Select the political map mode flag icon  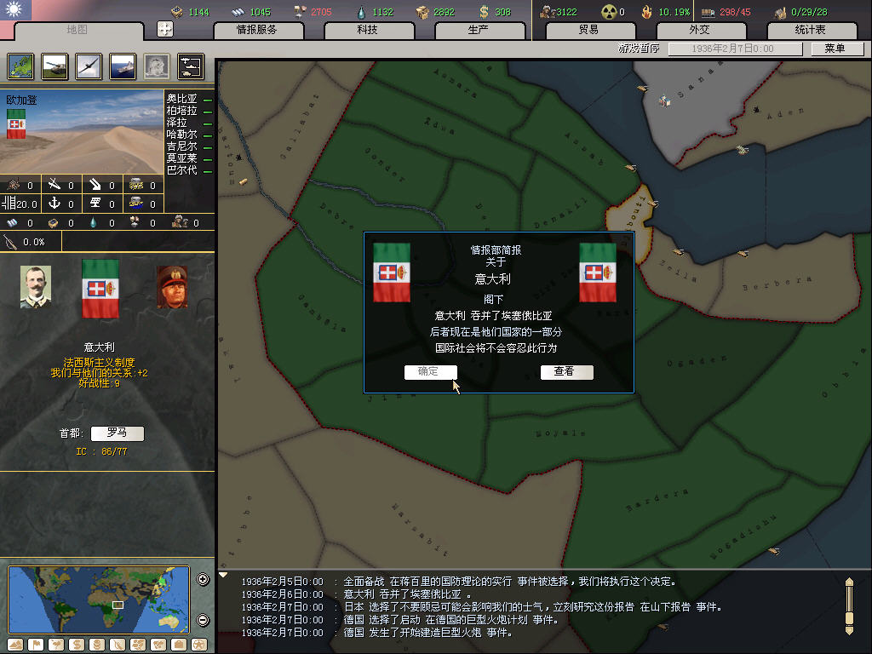point(36,645)
